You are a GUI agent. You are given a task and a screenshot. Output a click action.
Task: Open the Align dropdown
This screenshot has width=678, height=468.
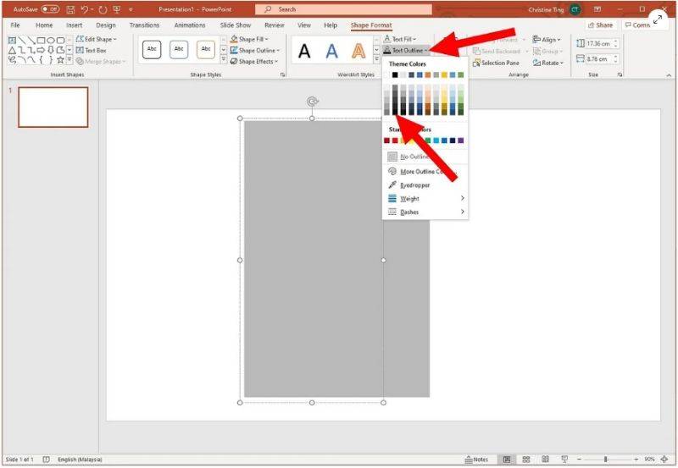(547, 39)
